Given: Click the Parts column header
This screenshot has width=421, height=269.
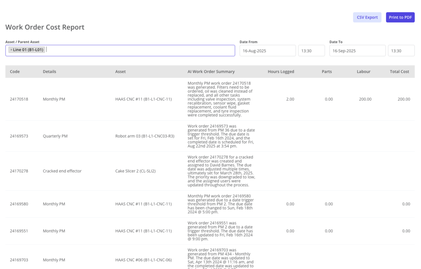Looking at the screenshot, I should [x=327, y=72].
